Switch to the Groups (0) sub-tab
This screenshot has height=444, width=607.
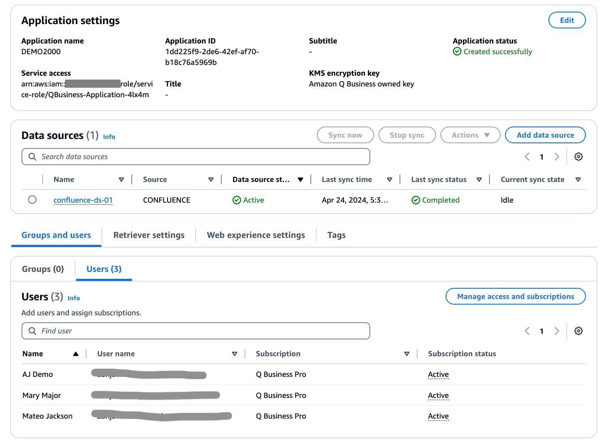click(x=43, y=269)
